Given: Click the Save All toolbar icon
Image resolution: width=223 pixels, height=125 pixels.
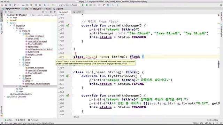Looking at the screenshot, I should 6,5.
